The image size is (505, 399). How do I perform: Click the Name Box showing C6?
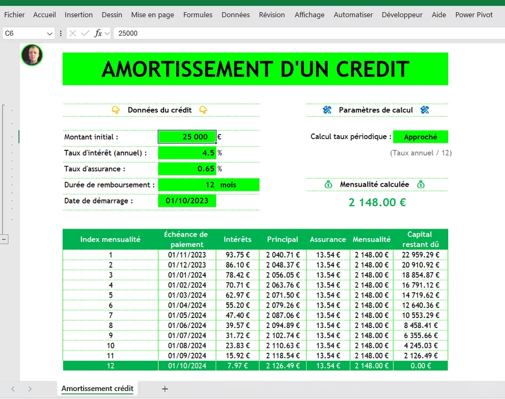point(24,34)
